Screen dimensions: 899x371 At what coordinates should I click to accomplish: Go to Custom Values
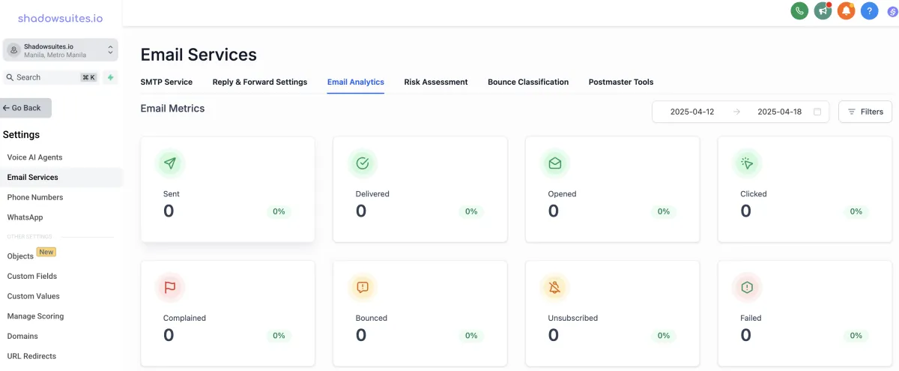34,296
